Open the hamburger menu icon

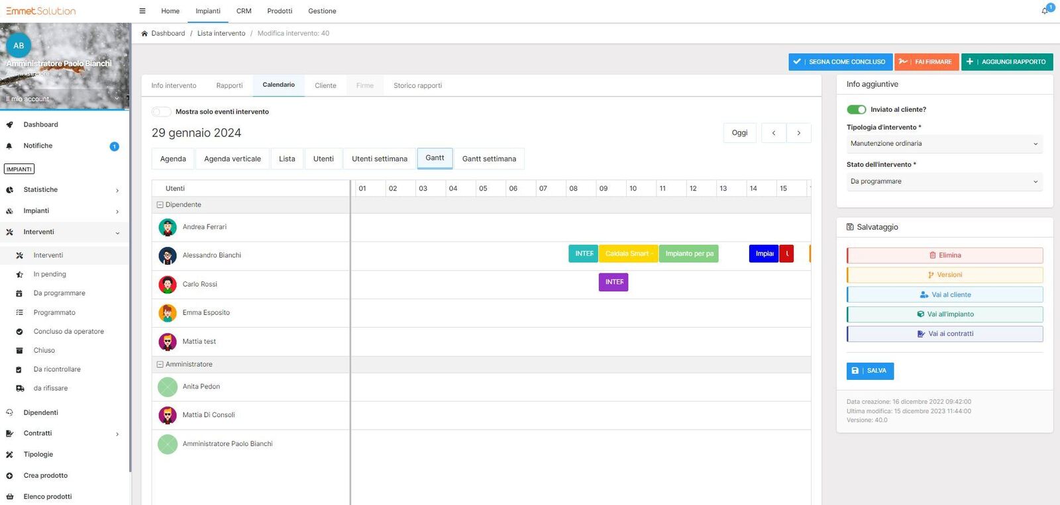(142, 11)
